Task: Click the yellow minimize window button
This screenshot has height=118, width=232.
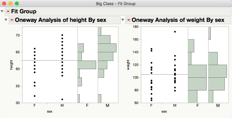Action: pyautogui.click(x=10, y=3)
